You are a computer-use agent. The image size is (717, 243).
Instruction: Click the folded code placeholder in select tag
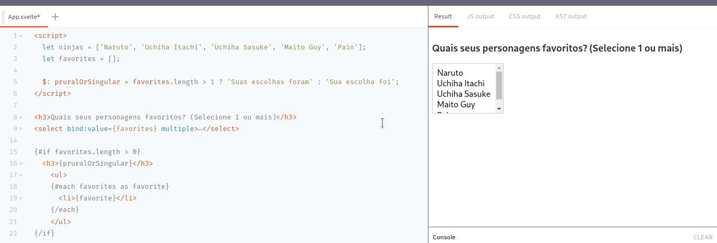pos(200,128)
